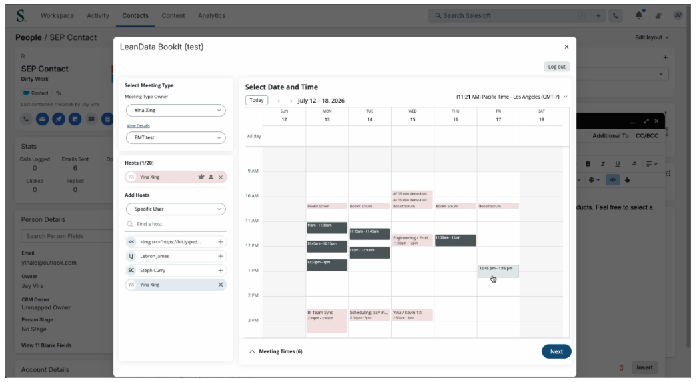697x382 pixels.
Task: Open the Specific User dropdown
Action: 176,209
